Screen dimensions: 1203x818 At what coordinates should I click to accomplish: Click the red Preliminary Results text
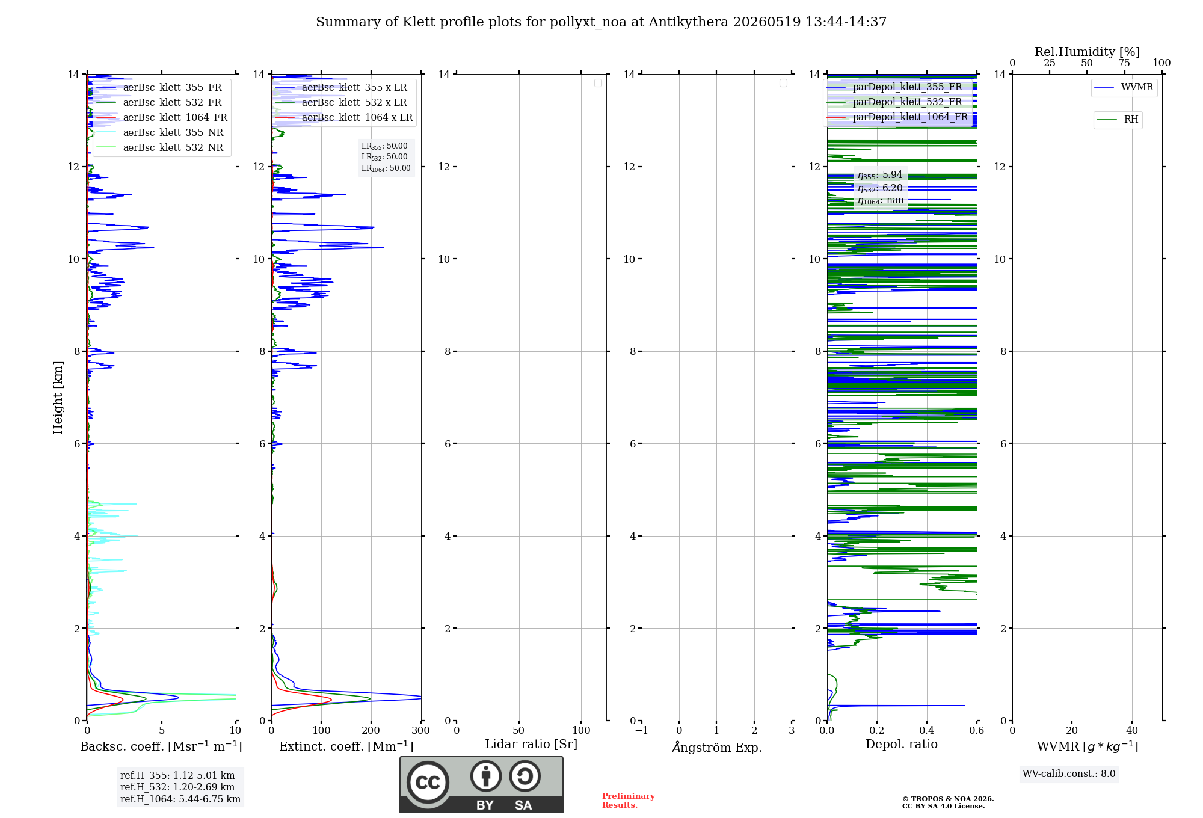coord(629,801)
